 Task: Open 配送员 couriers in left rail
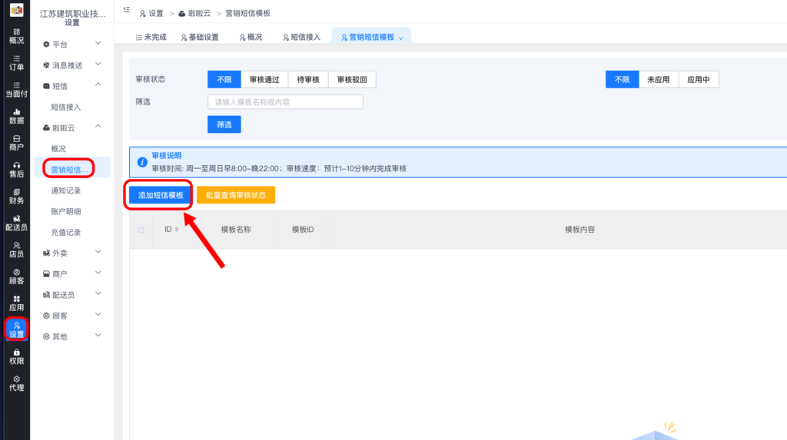pyautogui.click(x=17, y=223)
